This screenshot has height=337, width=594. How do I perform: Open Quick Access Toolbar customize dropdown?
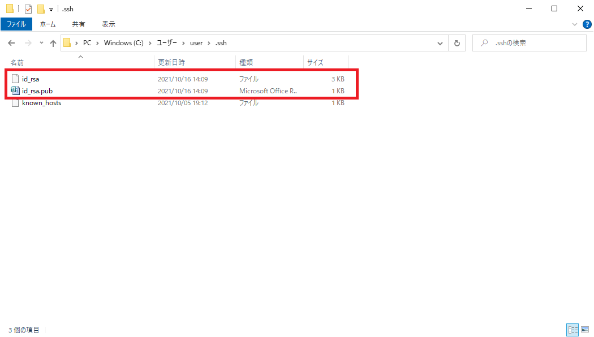click(x=51, y=10)
